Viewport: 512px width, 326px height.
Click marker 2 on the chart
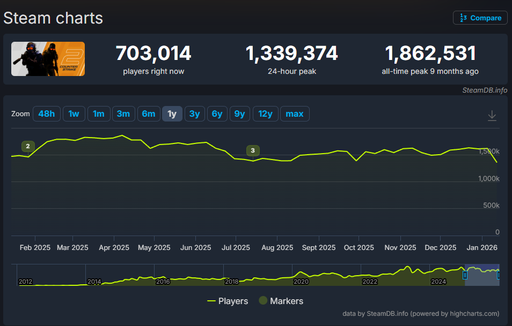pyautogui.click(x=27, y=146)
